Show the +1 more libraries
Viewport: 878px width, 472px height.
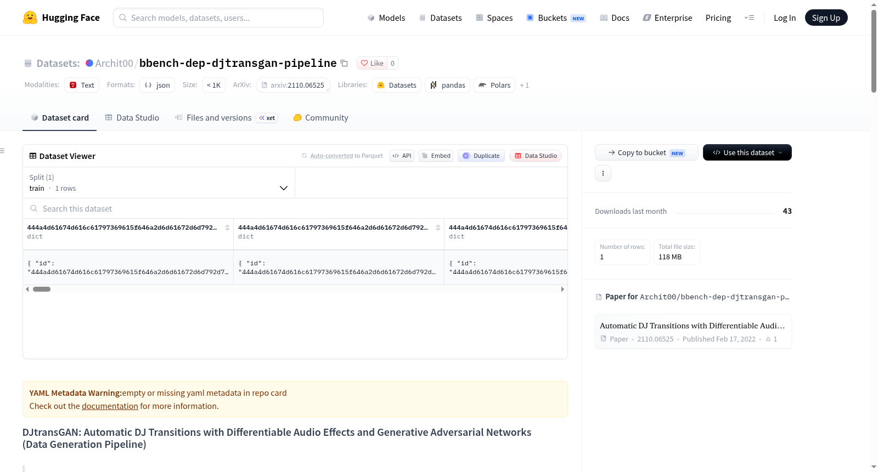pyautogui.click(x=525, y=85)
